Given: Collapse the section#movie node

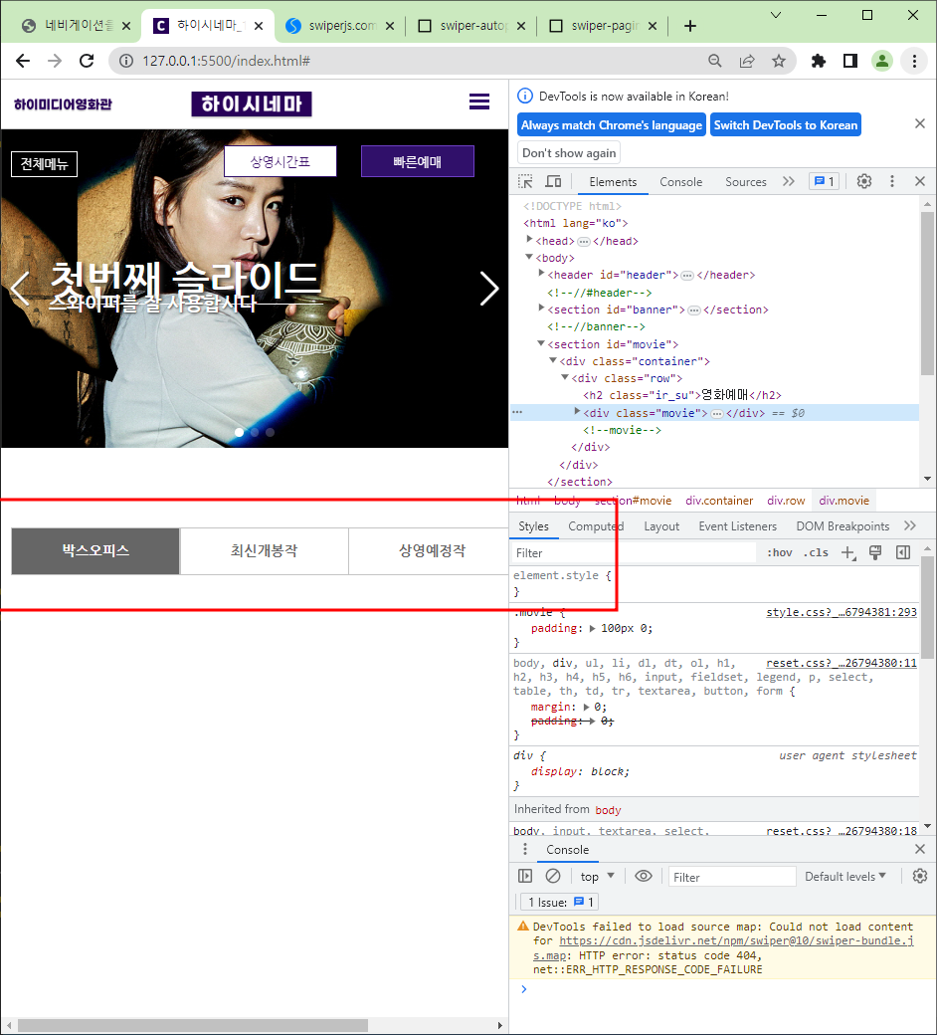Looking at the screenshot, I should click(541, 343).
